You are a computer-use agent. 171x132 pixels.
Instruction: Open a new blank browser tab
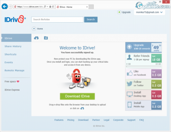[91, 7]
